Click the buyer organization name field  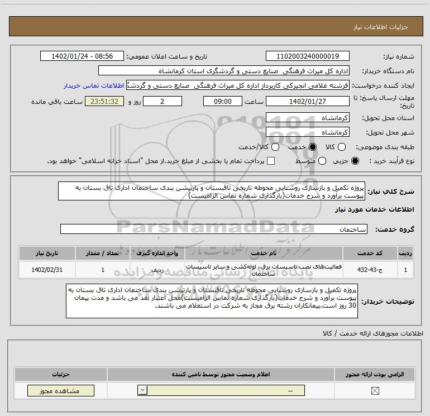click(224, 71)
